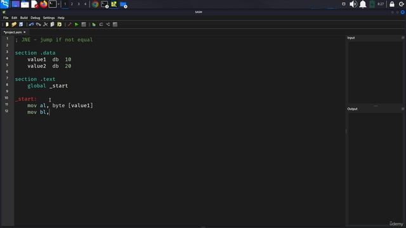Screen dimensions: 406x228
Task: Open the Kali applications menu
Action: click(x=4, y=4)
